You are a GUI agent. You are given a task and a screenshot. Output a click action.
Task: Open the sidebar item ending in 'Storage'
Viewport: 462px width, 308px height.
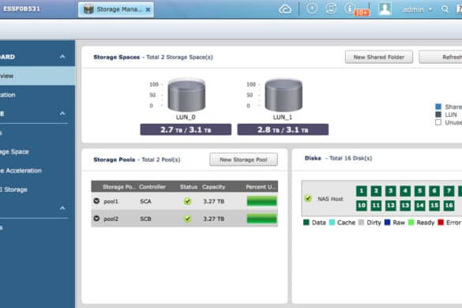click(37, 190)
